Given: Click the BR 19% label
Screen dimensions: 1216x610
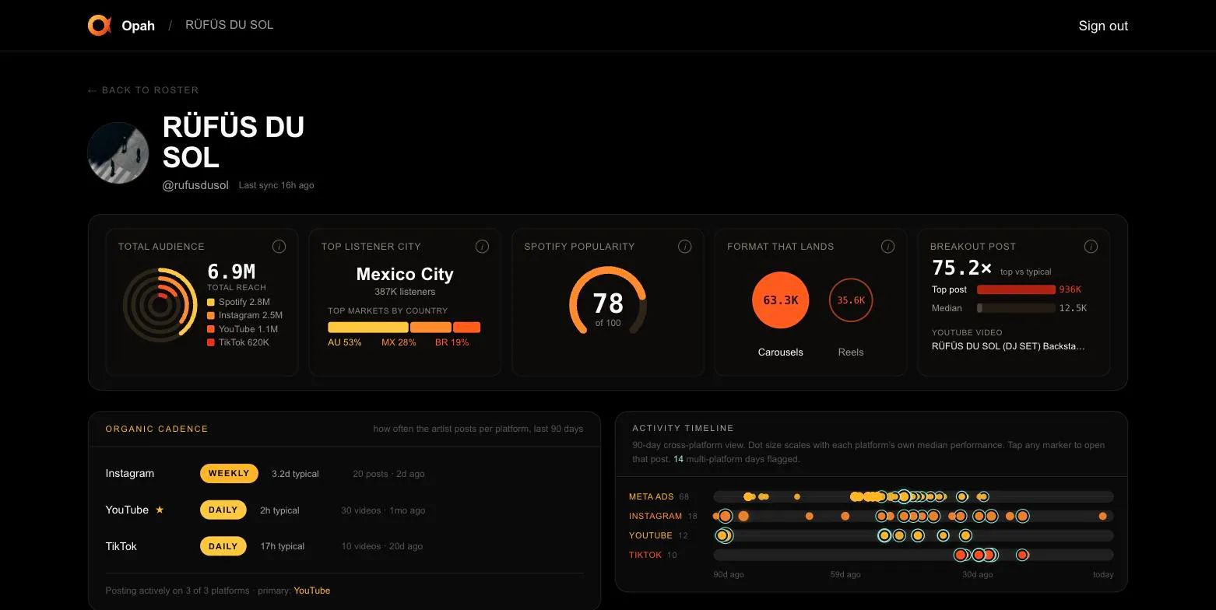Looking at the screenshot, I should (x=452, y=342).
